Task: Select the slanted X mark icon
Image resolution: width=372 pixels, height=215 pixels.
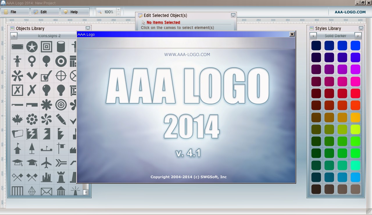Action: tap(32, 90)
